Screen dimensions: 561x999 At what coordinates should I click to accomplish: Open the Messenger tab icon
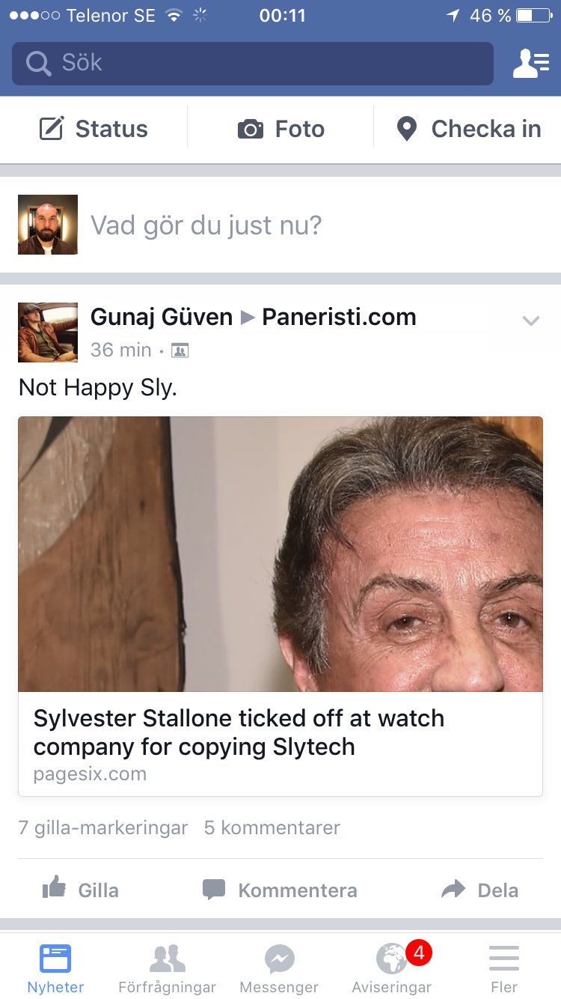(x=279, y=959)
